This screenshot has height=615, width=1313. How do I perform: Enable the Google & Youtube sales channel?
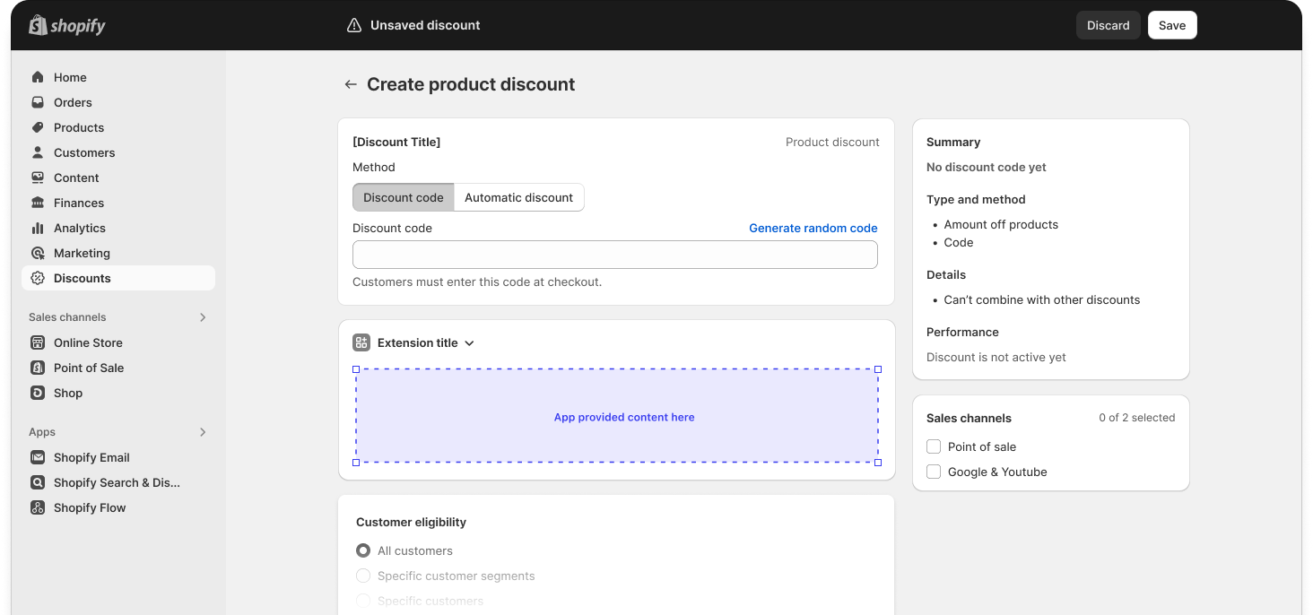(x=934, y=472)
